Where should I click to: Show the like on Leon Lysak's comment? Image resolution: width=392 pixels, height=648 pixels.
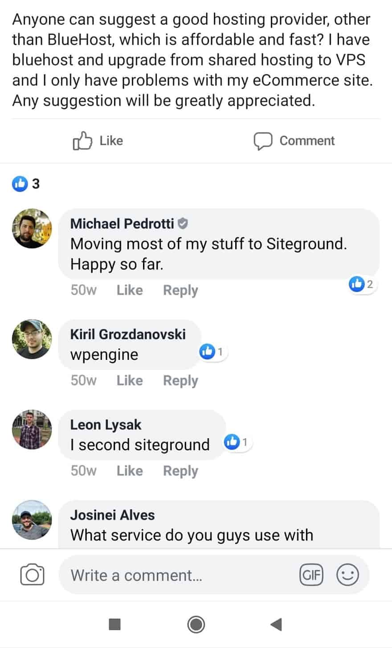tap(237, 443)
